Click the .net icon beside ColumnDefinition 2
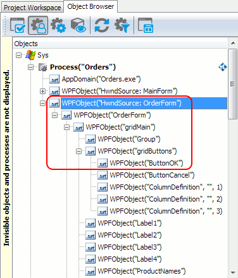 [103, 199]
